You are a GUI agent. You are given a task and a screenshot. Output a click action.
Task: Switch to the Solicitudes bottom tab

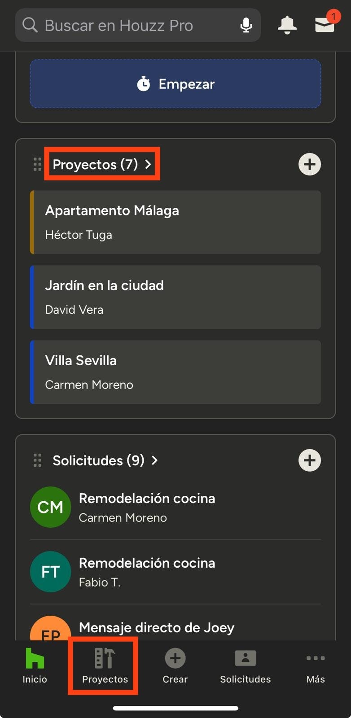tap(245, 666)
